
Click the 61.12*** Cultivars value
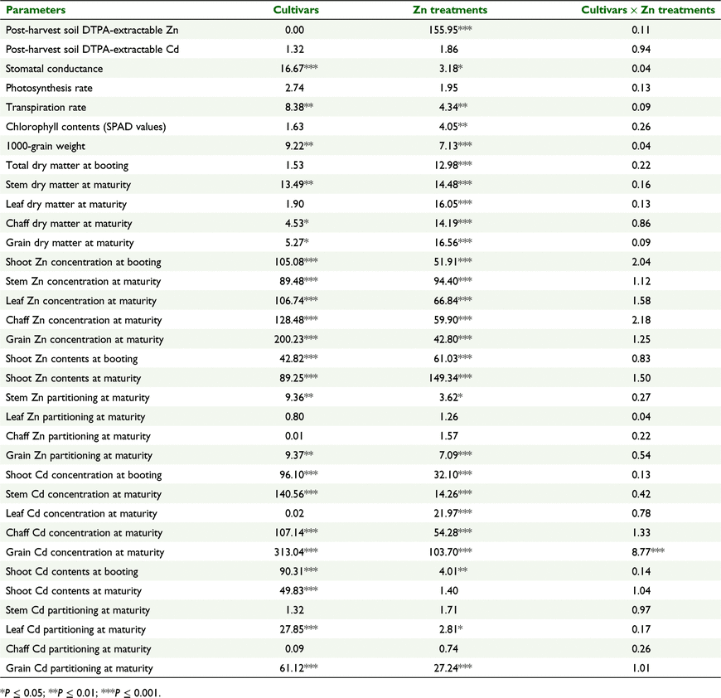299,667
